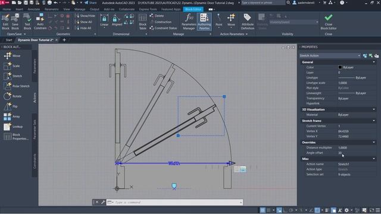This screenshot has height=214, width=381.
Task: Collapse the General properties section
Action: click(374, 62)
